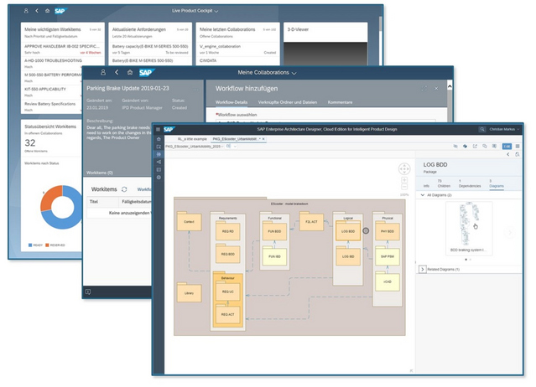536x387 pixels.
Task: Select the highlighted diagram icon in Architecture Designer sidebar
Action: click(x=159, y=154)
